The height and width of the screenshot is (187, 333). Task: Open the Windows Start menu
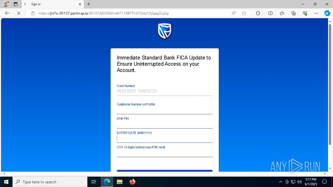6,182
